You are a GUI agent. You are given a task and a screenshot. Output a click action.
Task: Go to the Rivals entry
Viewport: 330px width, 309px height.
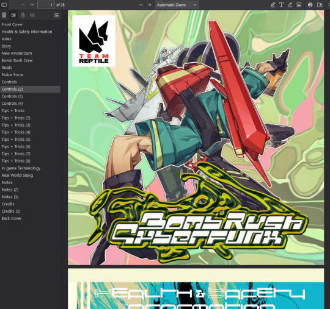7,68
